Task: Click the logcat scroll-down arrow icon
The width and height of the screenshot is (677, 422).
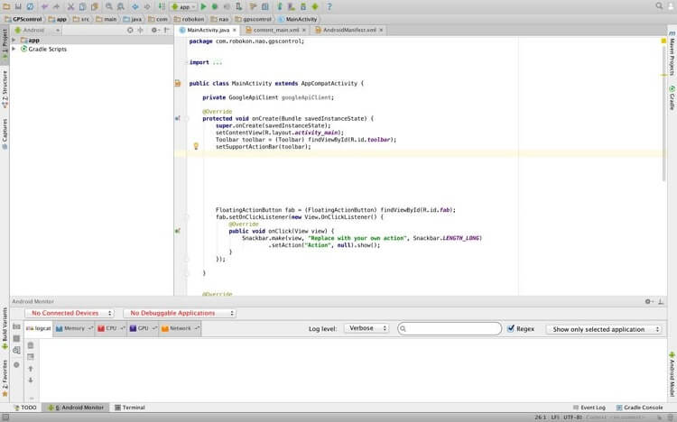Action: [30, 381]
